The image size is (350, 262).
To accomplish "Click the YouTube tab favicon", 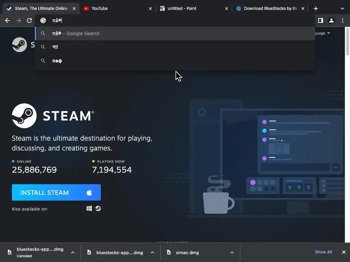I will [x=86, y=9].
